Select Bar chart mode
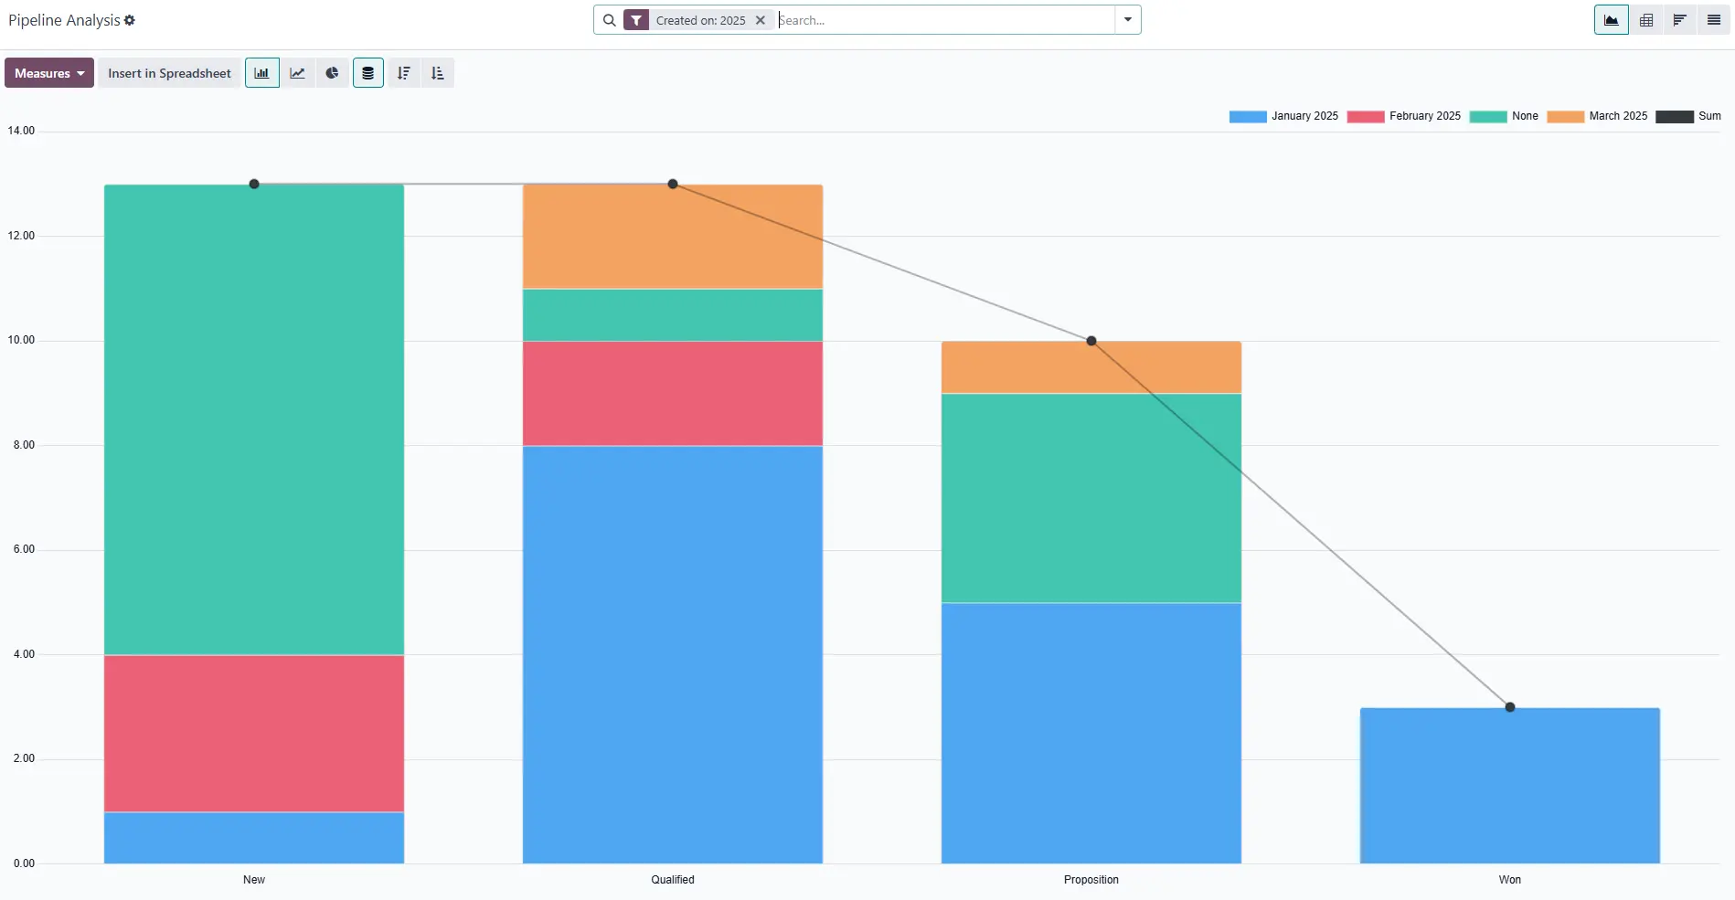Viewport: 1735px width, 900px height. pyautogui.click(x=262, y=73)
